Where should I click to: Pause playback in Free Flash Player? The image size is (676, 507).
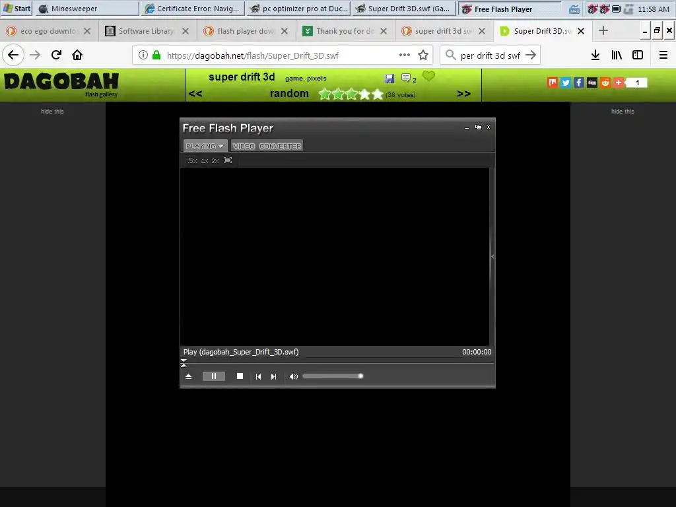(214, 376)
